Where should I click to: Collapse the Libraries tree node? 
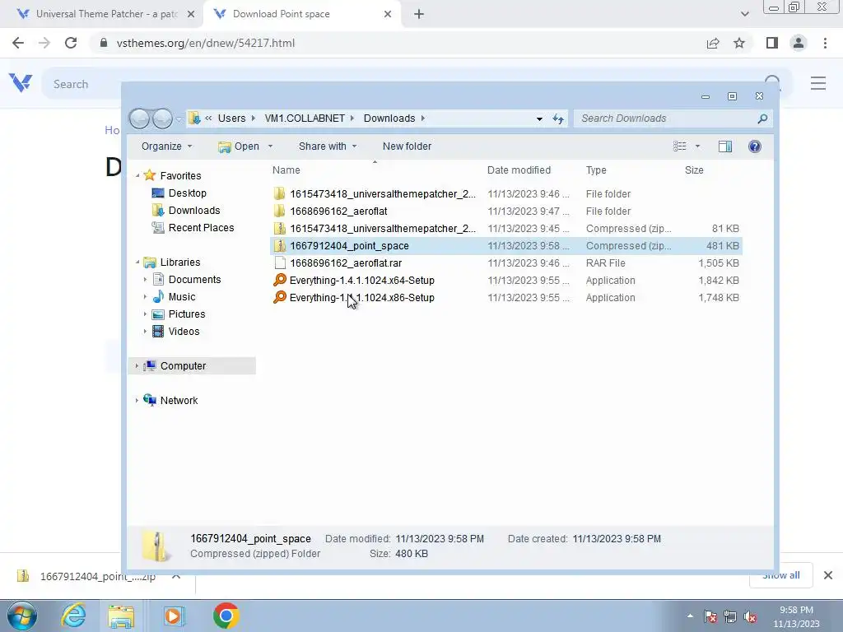pyautogui.click(x=137, y=263)
